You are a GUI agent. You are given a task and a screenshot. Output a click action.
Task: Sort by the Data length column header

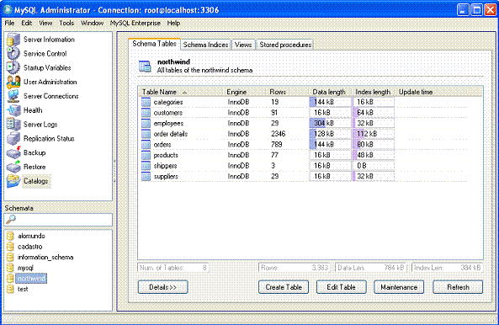330,92
